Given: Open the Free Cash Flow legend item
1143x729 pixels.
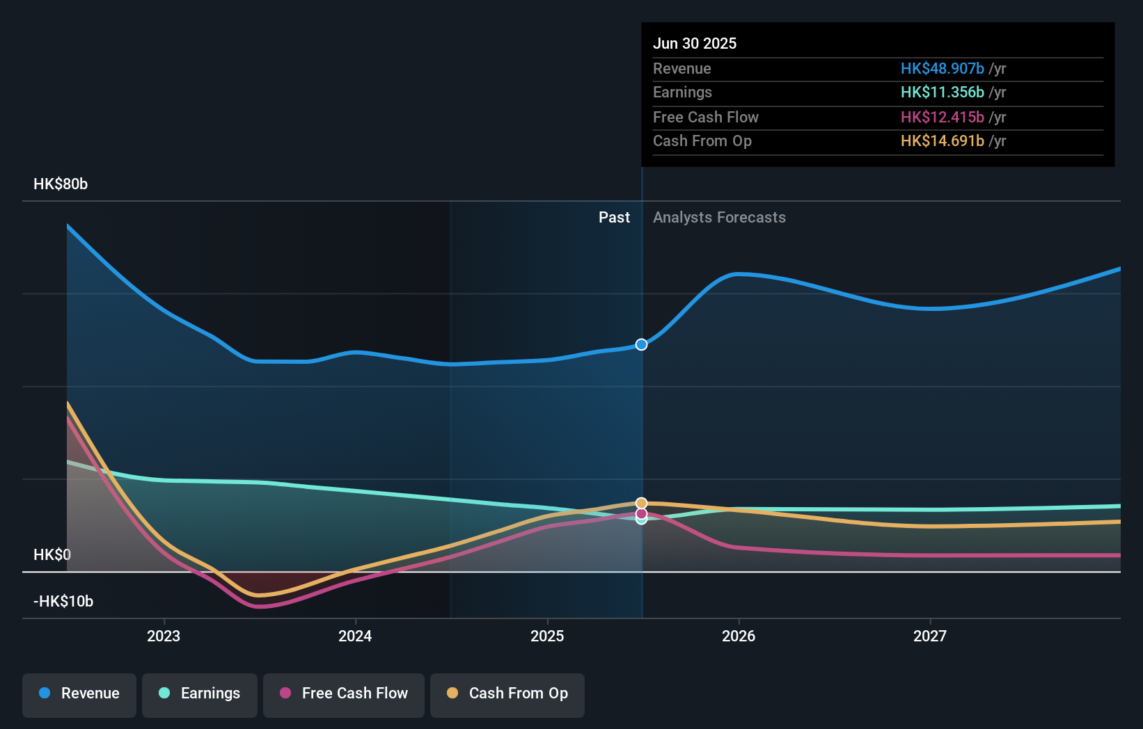Looking at the screenshot, I should (x=343, y=694).
